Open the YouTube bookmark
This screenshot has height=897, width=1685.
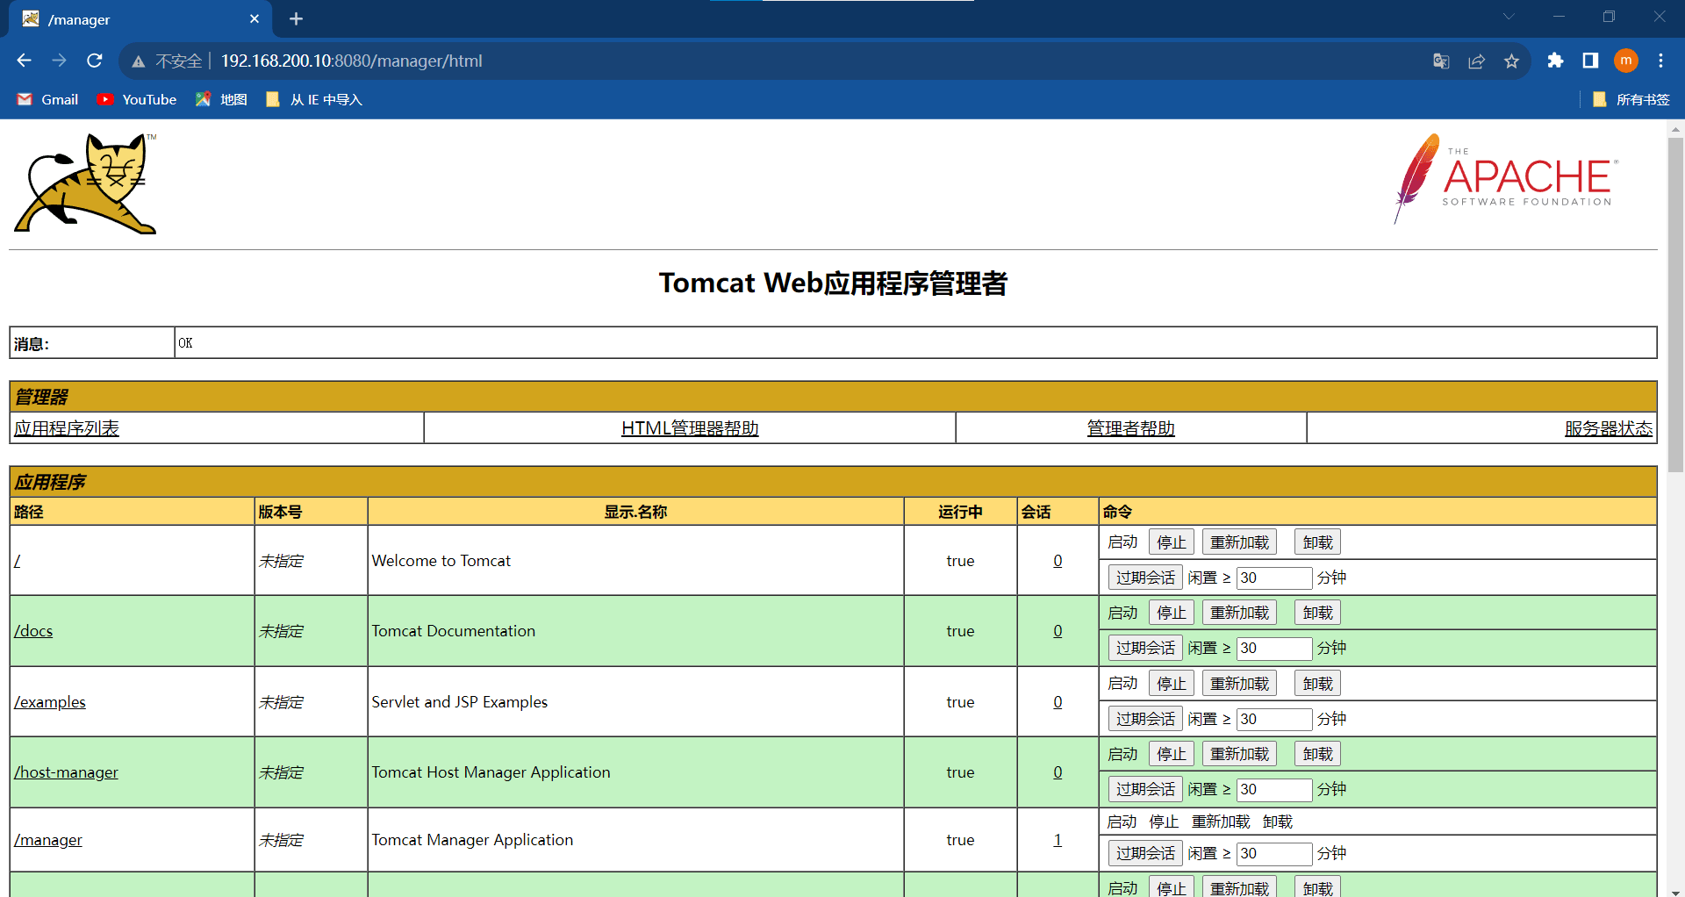pos(137,99)
